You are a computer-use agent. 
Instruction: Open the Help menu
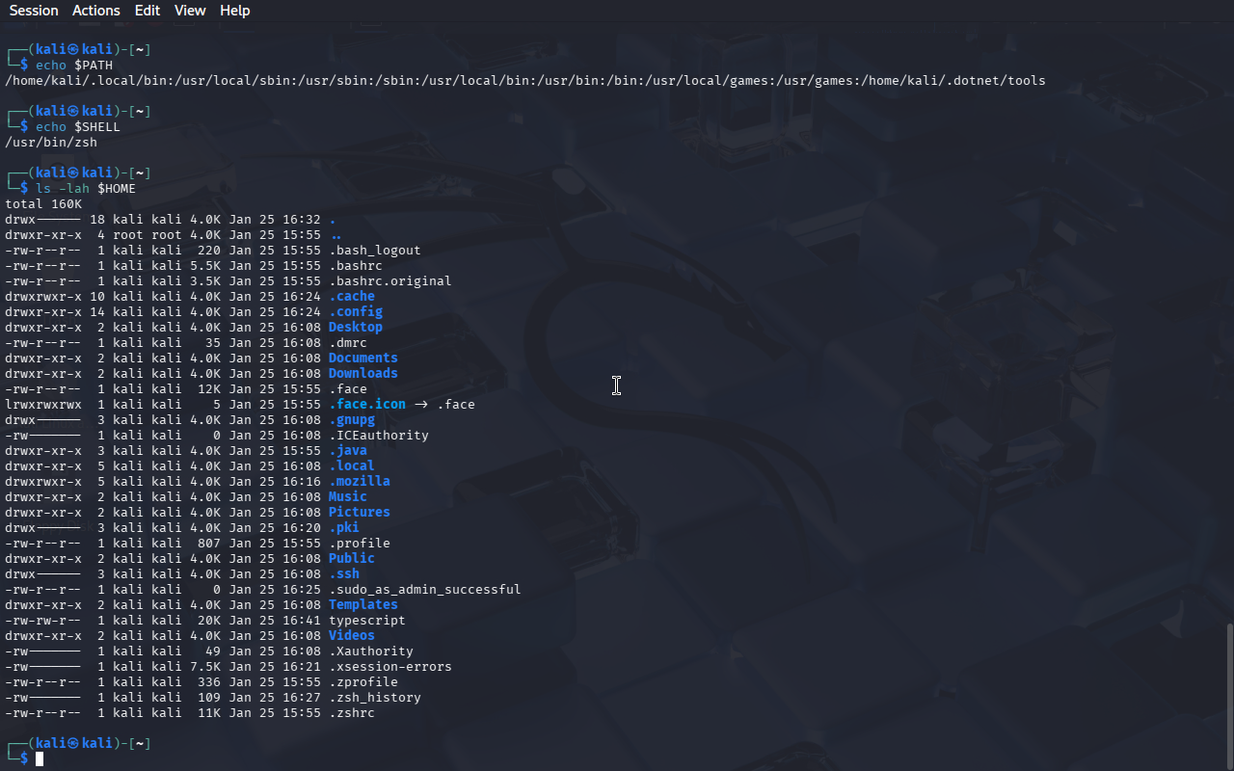[234, 11]
